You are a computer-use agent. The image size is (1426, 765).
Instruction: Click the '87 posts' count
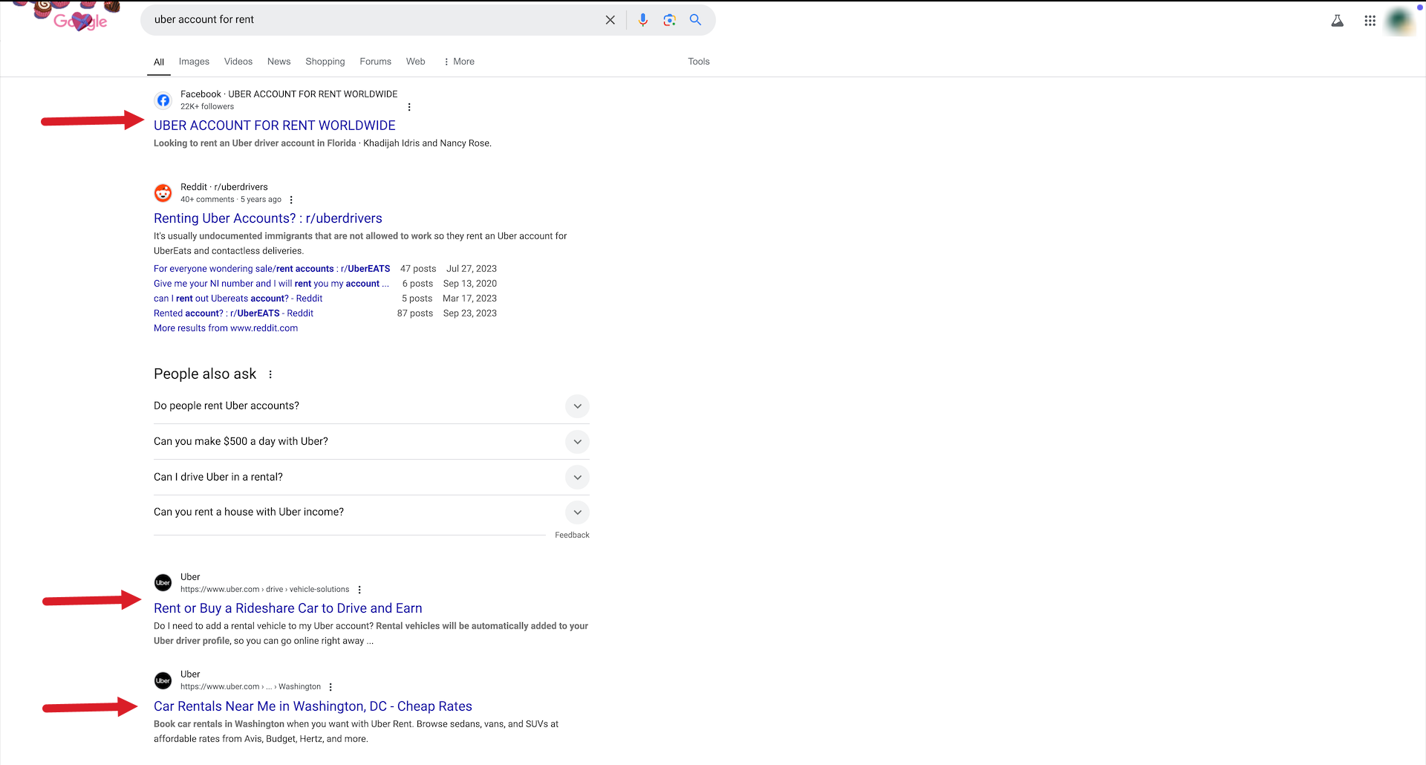click(415, 313)
